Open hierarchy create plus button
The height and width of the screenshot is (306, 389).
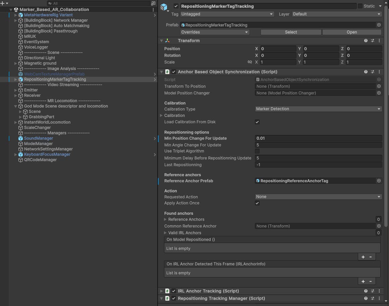coord(2,3)
